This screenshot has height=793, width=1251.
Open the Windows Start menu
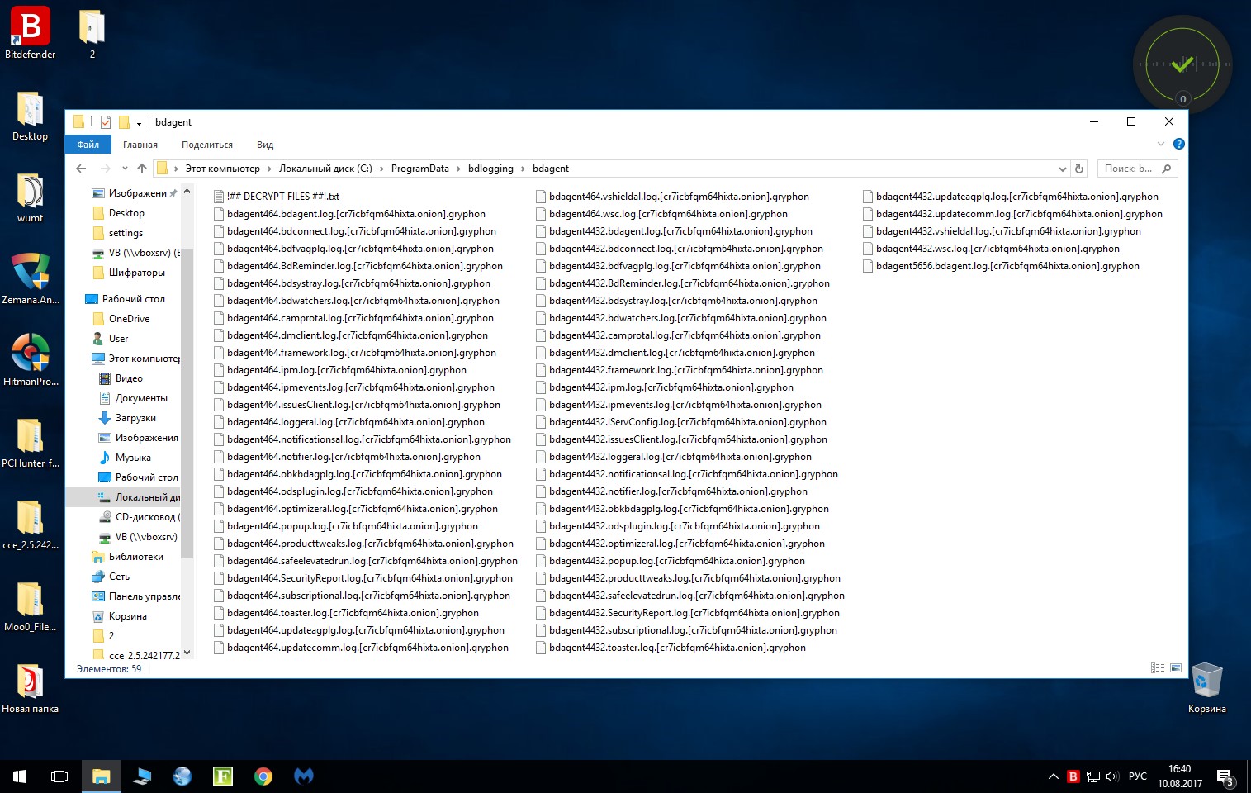(20, 776)
